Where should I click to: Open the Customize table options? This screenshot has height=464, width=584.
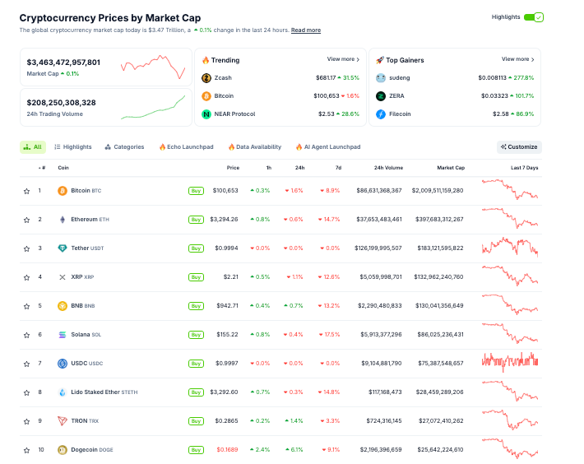519,147
